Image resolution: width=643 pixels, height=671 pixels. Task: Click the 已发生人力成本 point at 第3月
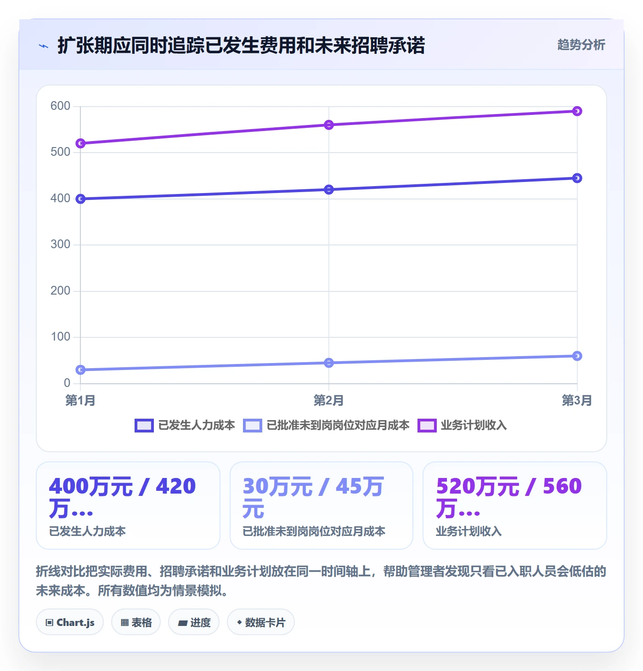pyautogui.click(x=577, y=178)
